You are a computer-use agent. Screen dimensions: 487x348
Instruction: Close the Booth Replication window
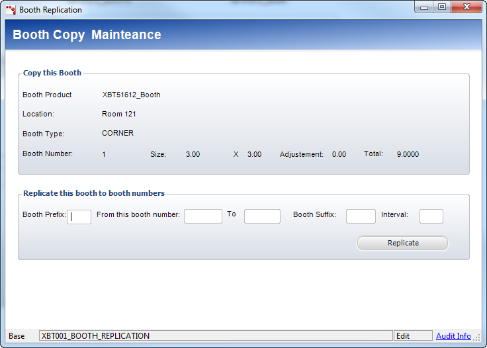pyautogui.click(x=466, y=7)
